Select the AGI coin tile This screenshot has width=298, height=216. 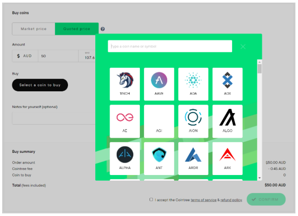coord(159,121)
